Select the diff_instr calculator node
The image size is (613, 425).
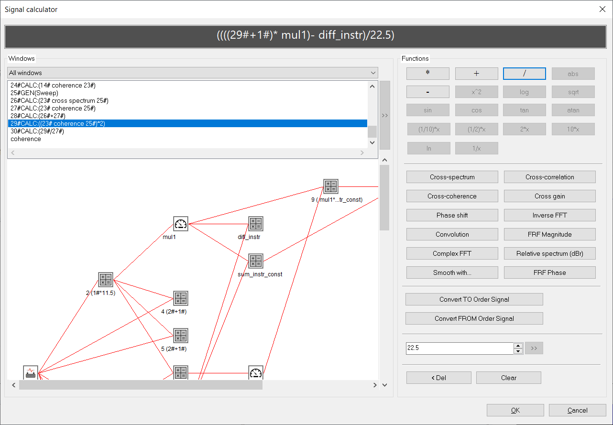[x=256, y=224]
